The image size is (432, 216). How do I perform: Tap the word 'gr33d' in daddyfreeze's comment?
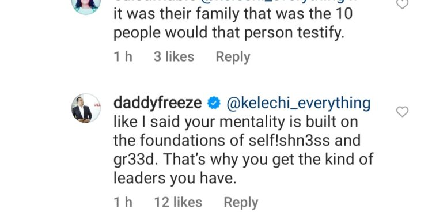coord(134,160)
